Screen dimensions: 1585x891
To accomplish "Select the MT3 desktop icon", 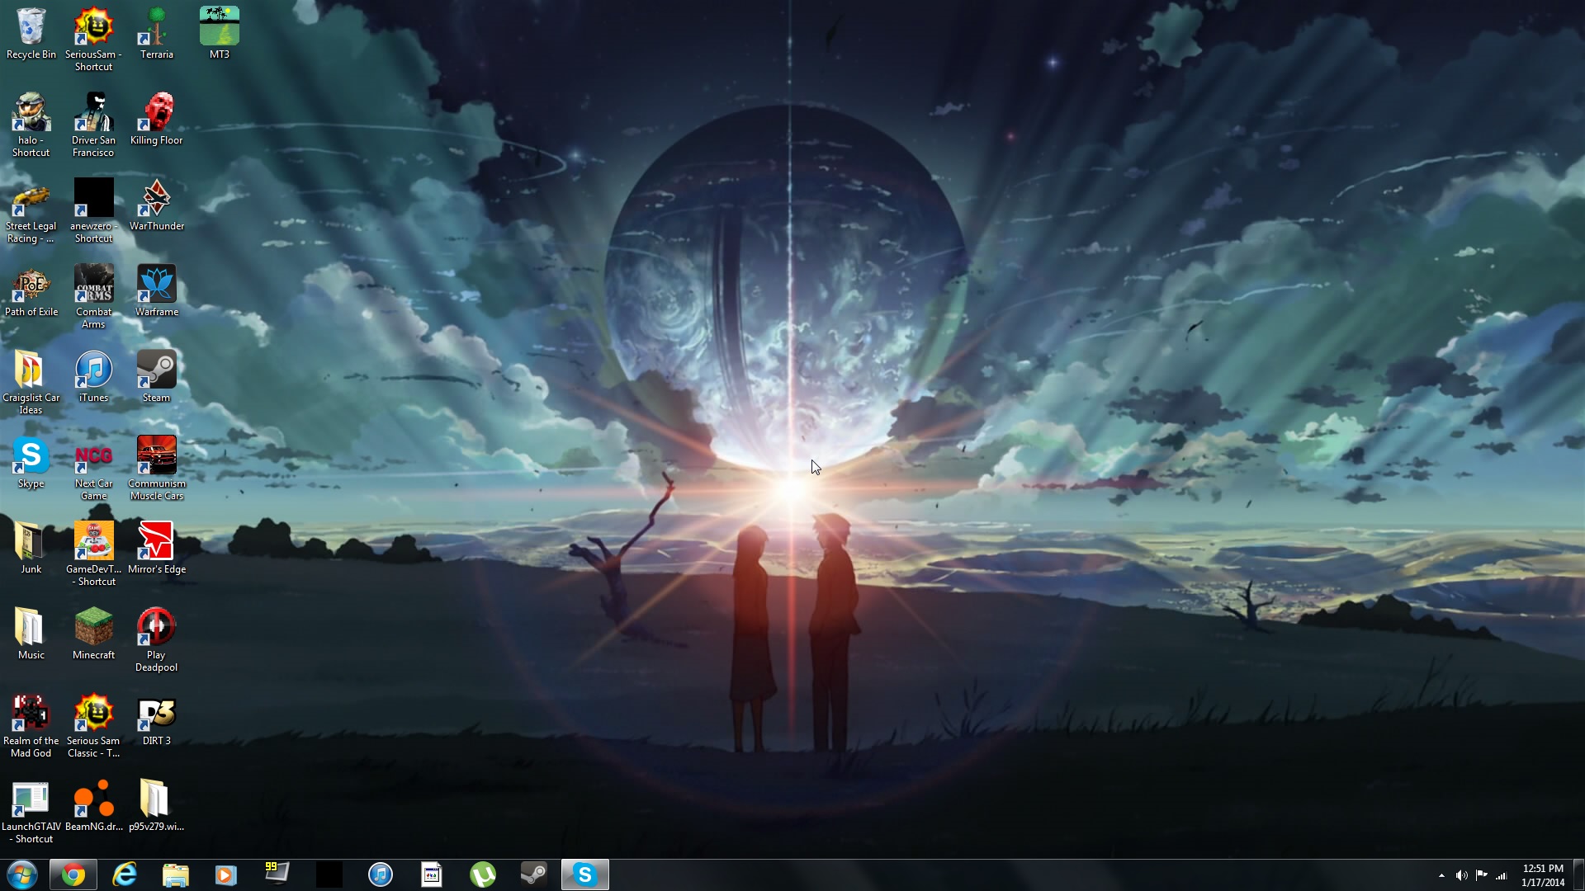I will coord(220,34).
